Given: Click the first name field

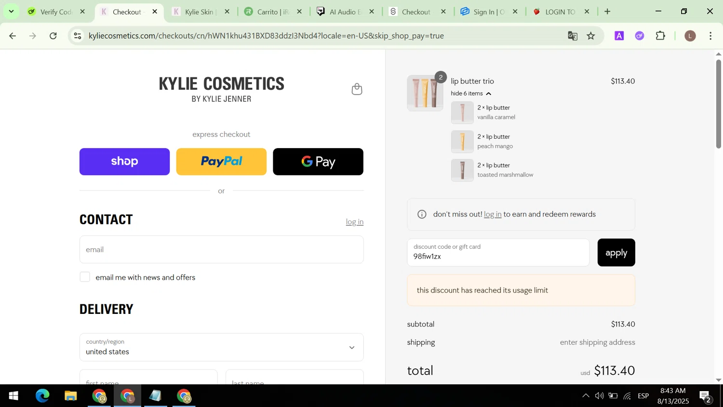Looking at the screenshot, I should click(148, 377).
